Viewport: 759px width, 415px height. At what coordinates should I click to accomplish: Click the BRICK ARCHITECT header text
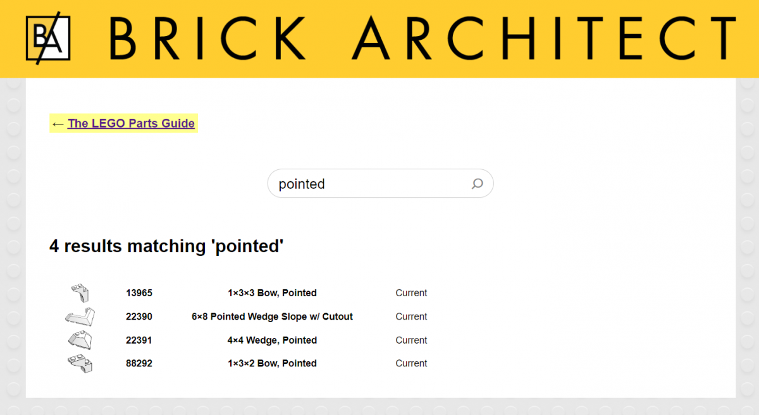point(417,39)
